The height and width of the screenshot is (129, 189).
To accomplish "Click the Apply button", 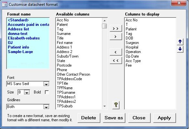I will pos(164,118).
